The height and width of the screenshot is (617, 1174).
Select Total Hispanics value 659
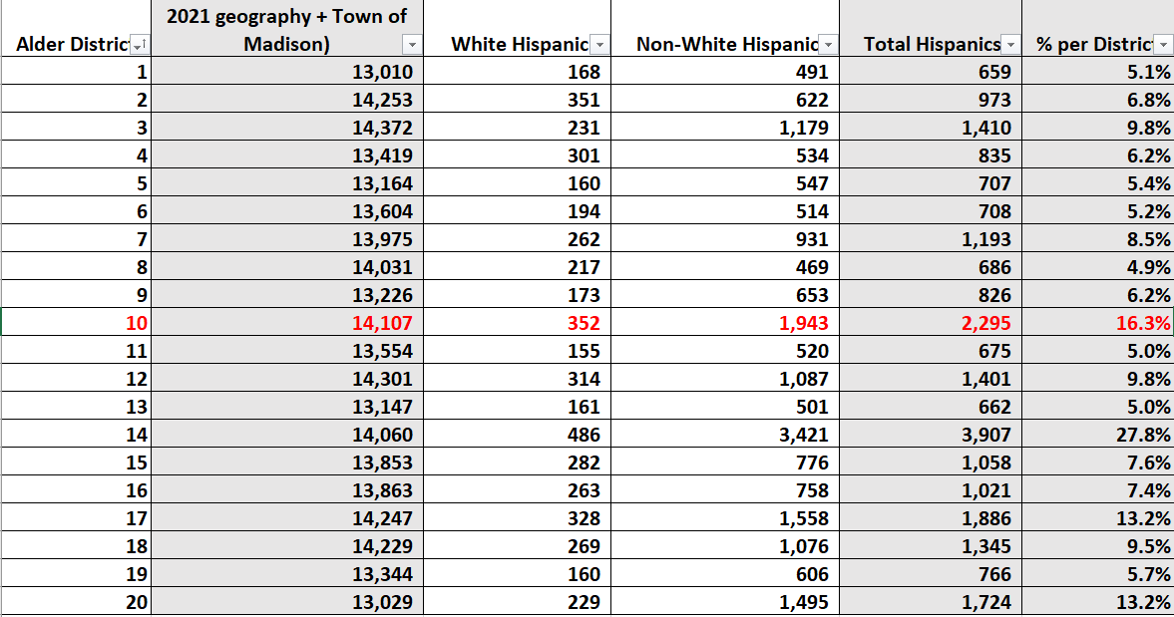tap(931, 72)
